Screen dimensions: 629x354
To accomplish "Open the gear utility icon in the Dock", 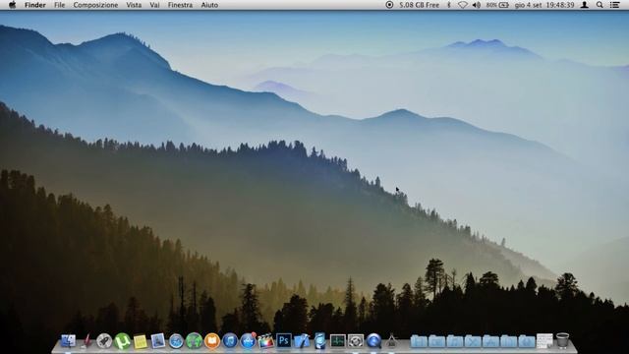I will [x=356, y=341].
